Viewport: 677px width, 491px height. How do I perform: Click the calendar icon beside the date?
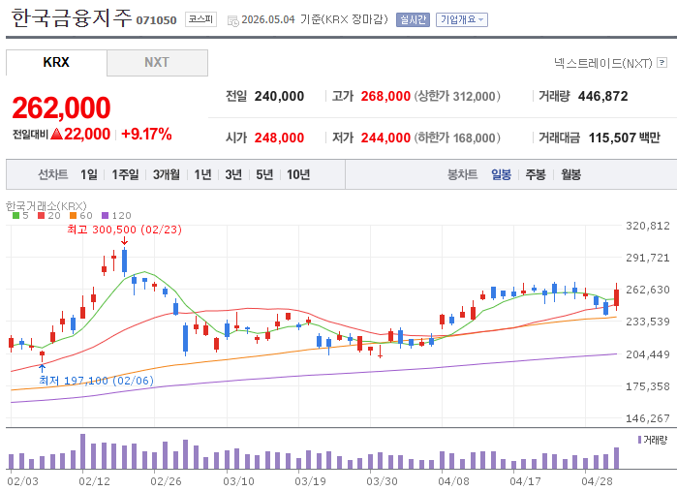(x=232, y=20)
